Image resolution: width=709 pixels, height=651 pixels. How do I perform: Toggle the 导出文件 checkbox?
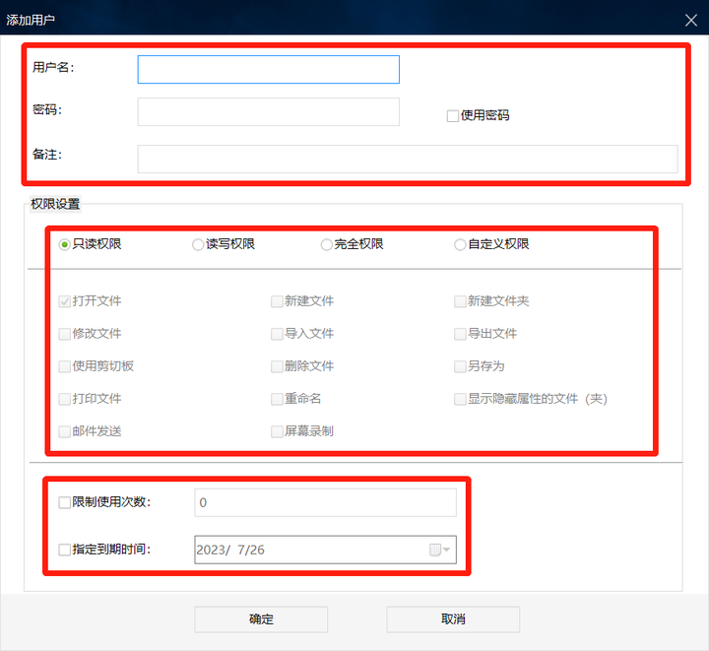460,334
